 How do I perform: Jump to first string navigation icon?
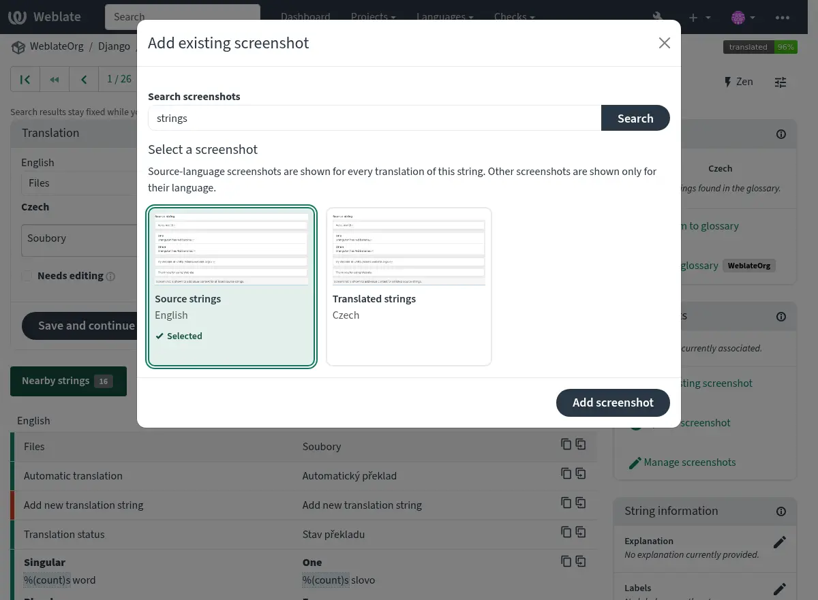coord(25,80)
